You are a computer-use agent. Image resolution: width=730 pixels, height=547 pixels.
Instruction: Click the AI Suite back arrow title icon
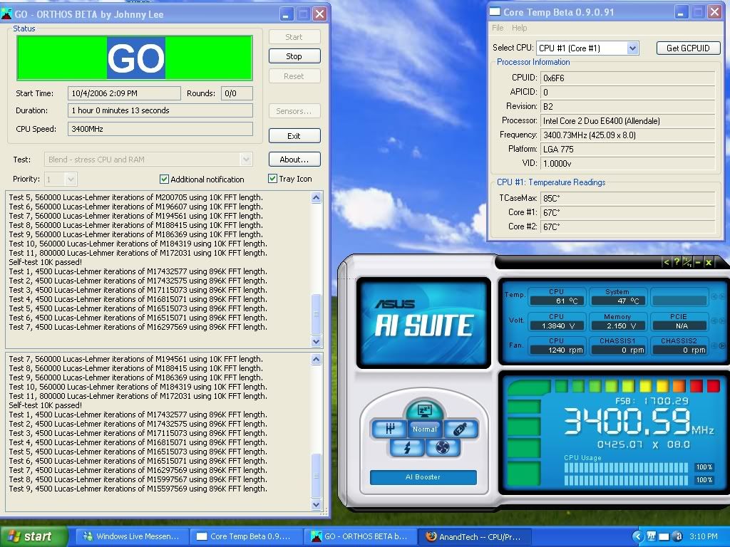click(667, 262)
